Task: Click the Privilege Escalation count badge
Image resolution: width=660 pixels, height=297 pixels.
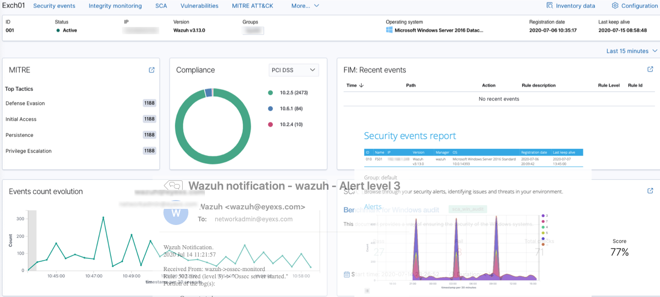Action: click(149, 151)
